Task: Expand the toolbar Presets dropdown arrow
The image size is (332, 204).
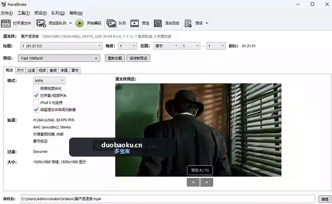Action: tap(207, 23)
